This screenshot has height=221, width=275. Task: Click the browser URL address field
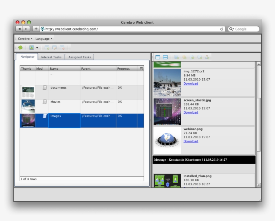coord(131,29)
